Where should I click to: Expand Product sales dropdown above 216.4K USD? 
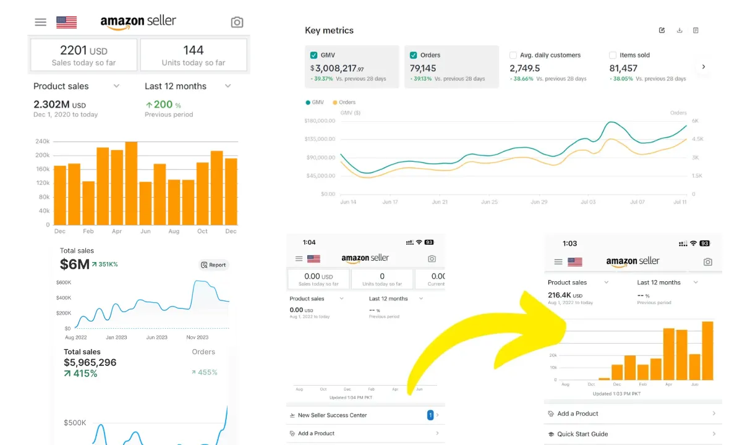click(606, 282)
